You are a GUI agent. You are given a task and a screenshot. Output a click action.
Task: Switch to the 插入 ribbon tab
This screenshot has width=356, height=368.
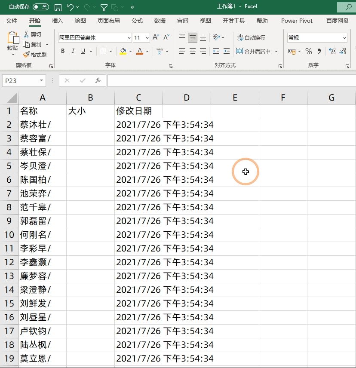57,21
